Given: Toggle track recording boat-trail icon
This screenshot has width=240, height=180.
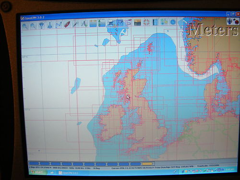Looking at the screenshot, I should coord(129,22).
